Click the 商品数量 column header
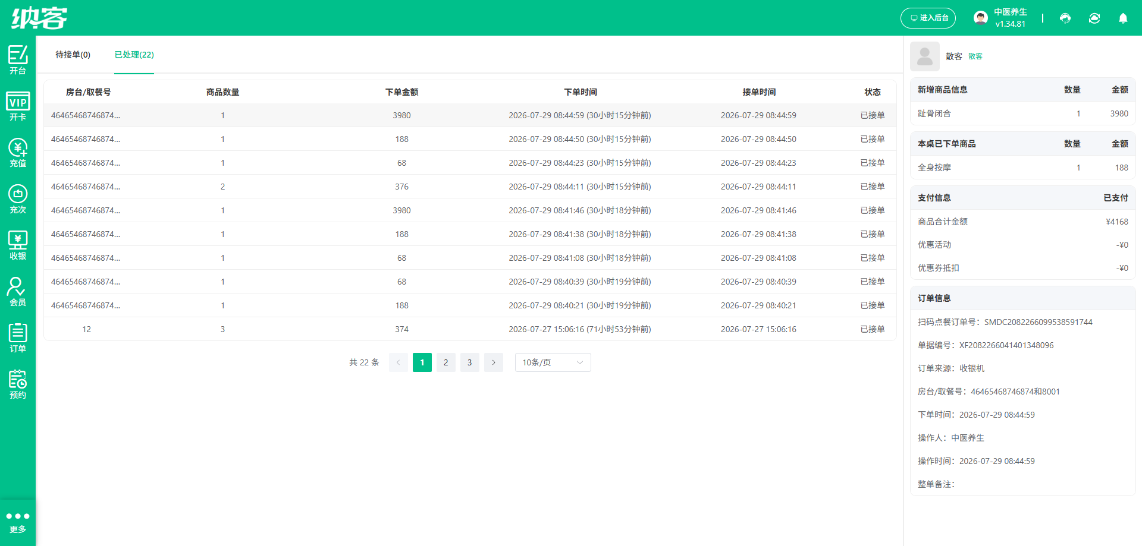This screenshot has height=546, width=1142. tap(223, 92)
